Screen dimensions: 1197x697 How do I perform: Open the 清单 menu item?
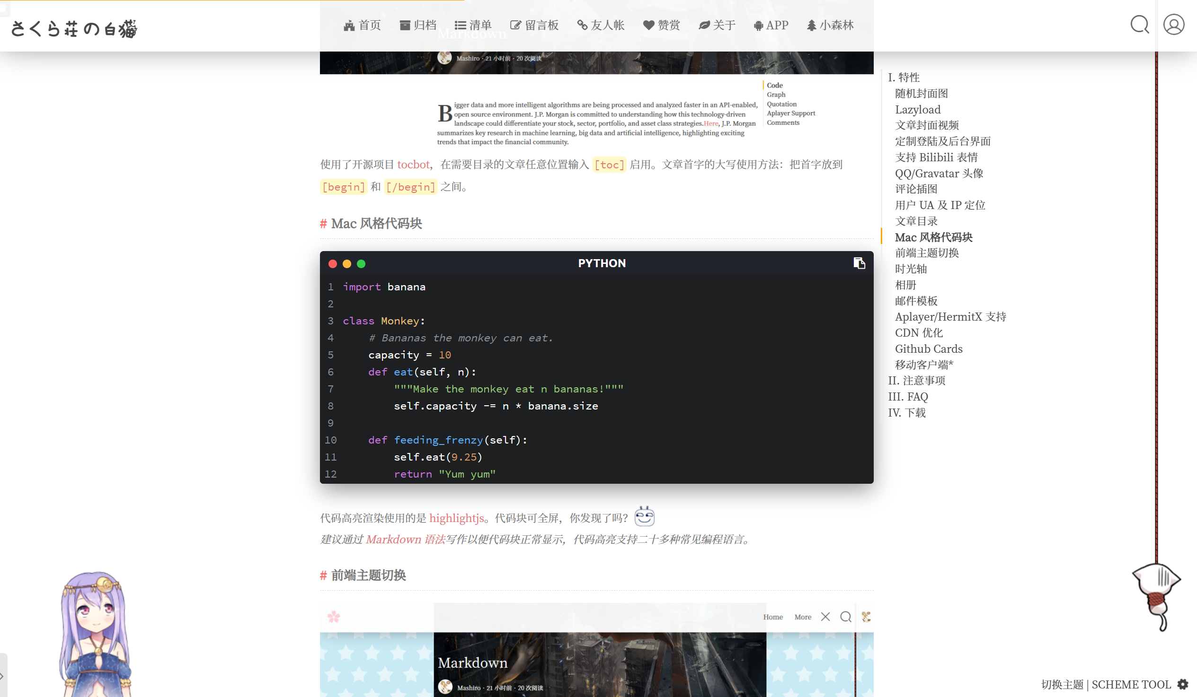click(x=474, y=25)
